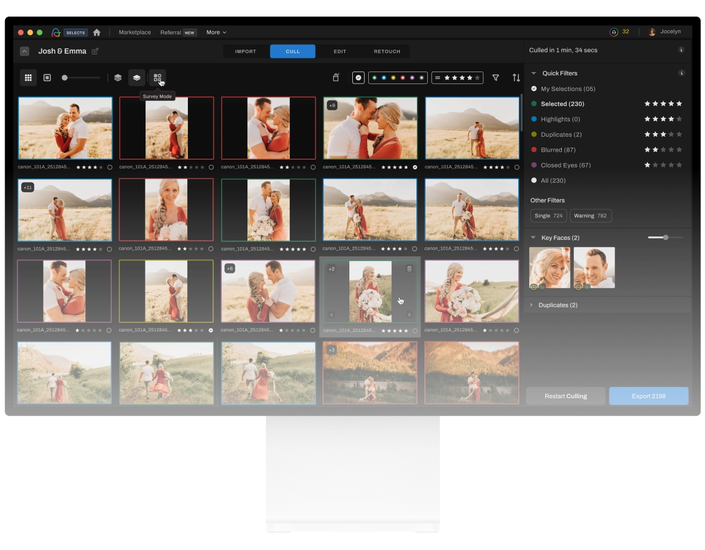Screen dimensions: 705x550
Task: Activate Survey Mode icon
Action: coord(157,78)
